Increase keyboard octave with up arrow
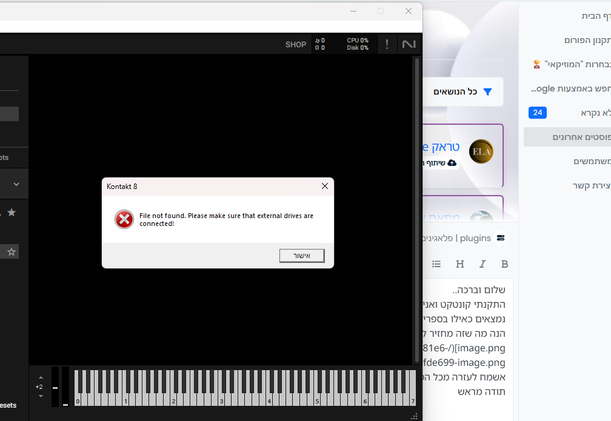 (41, 377)
